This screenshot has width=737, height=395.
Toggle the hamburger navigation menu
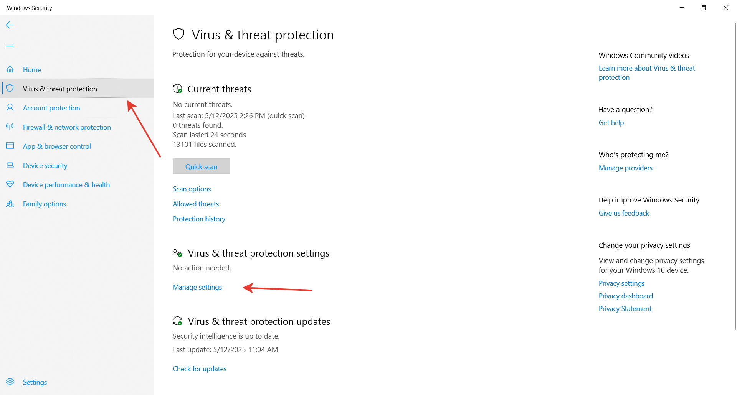(10, 46)
